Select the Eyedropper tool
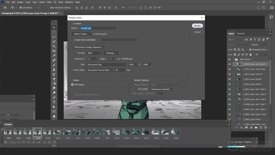This screenshot has width=275, height=155. click(x=54, y=55)
